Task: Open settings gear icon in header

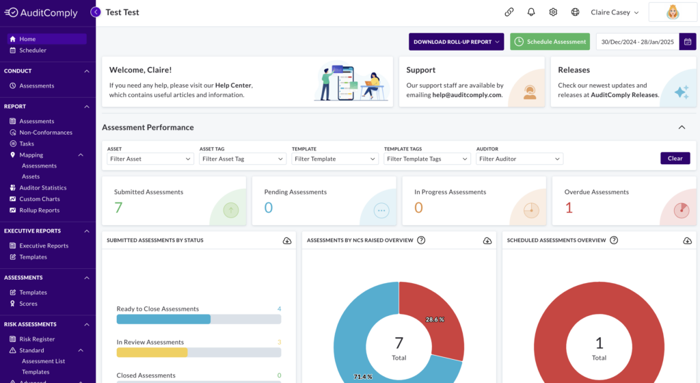Action: [x=553, y=12]
